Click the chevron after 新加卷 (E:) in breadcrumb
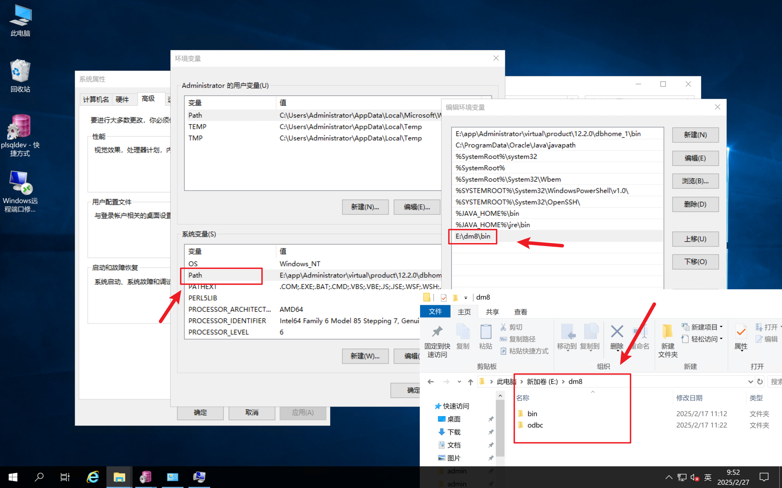Viewport: 782px width, 488px height. click(563, 382)
